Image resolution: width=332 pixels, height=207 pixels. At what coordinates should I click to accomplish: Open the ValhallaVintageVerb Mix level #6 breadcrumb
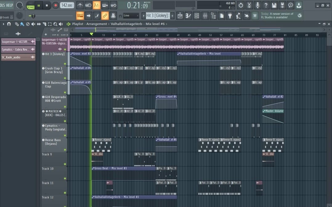[138, 24]
